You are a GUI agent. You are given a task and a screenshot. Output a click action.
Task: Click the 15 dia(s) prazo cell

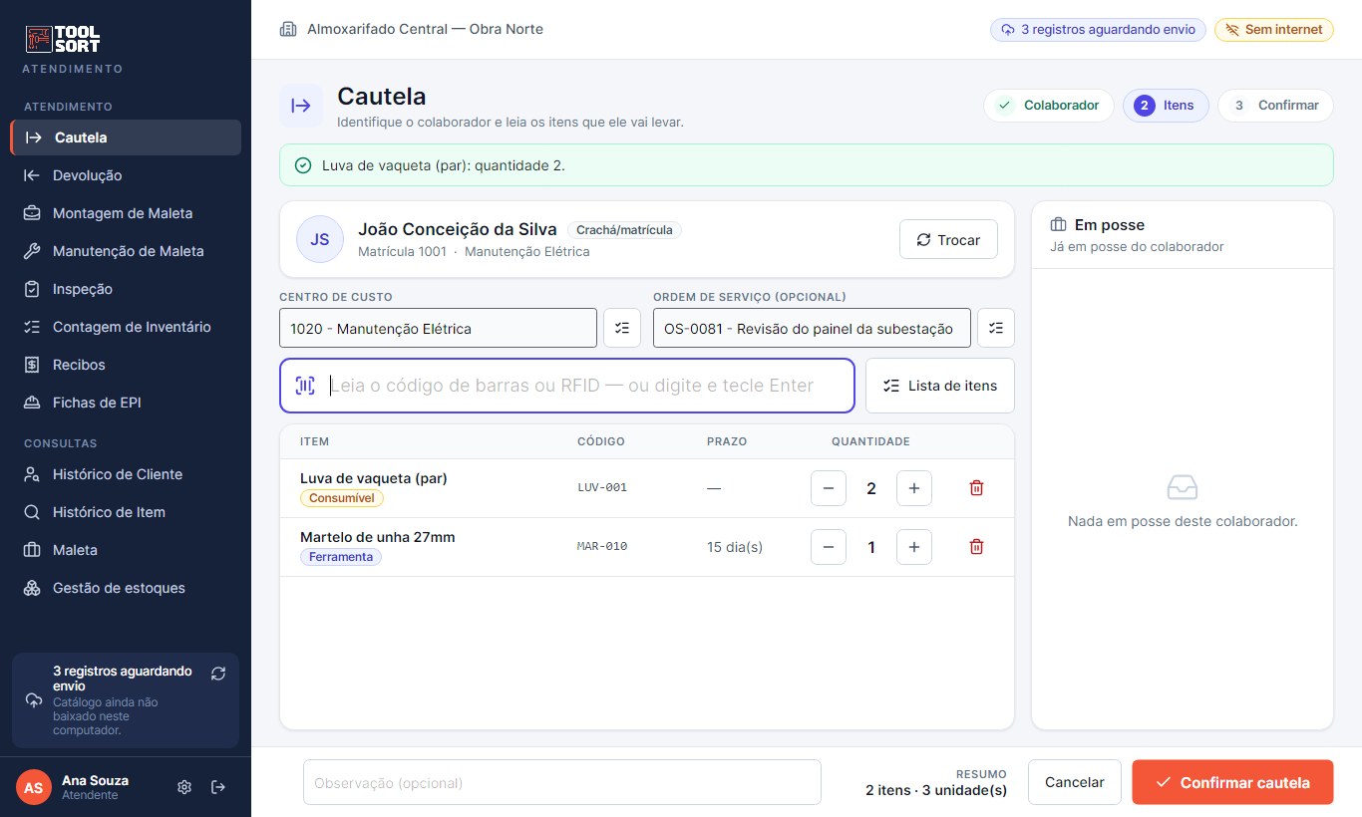tap(735, 547)
